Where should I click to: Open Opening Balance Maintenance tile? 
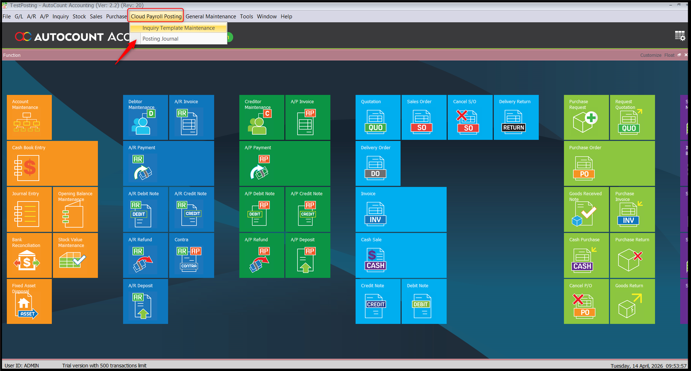coord(75,209)
